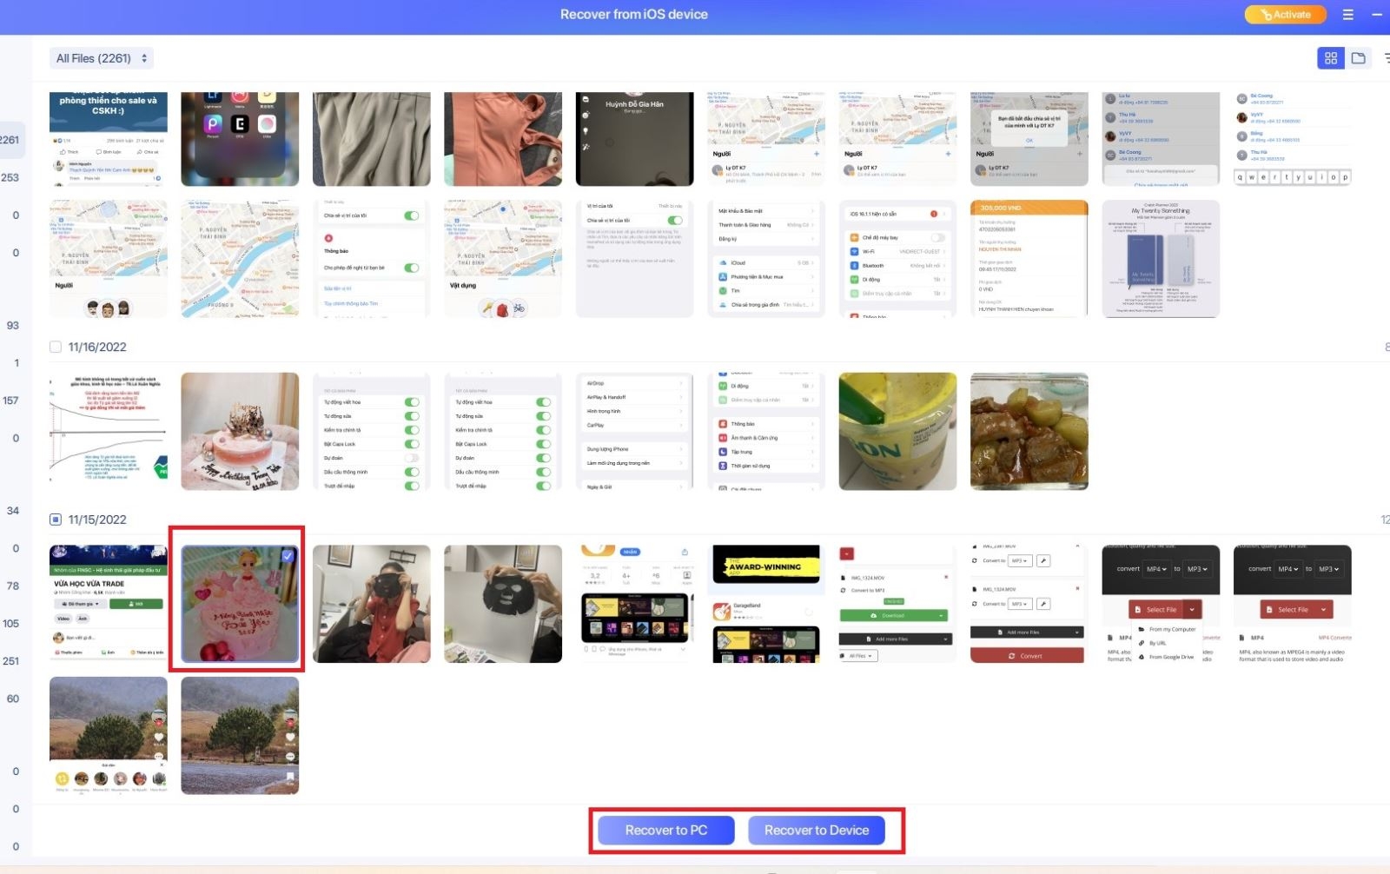This screenshot has width=1390, height=874.
Task: Select the sidebar category showing count 157
Action: [x=10, y=401]
